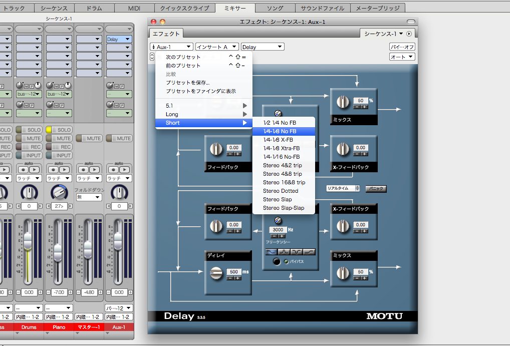Select the band-pass filter shape icon
Screen dimensions: 510x346
(284, 252)
